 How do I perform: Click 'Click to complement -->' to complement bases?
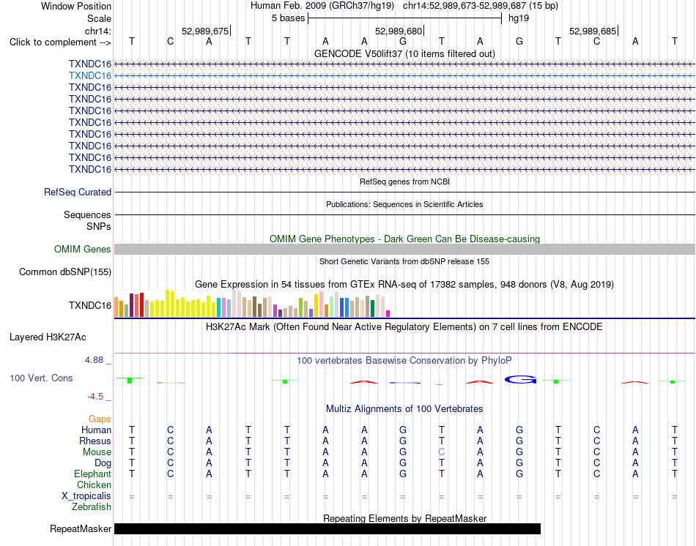tap(60, 42)
